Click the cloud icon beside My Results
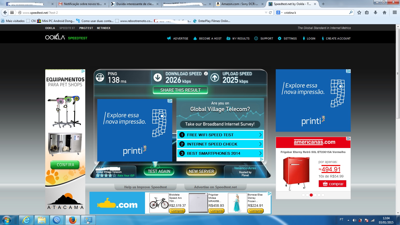 (x=228, y=38)
